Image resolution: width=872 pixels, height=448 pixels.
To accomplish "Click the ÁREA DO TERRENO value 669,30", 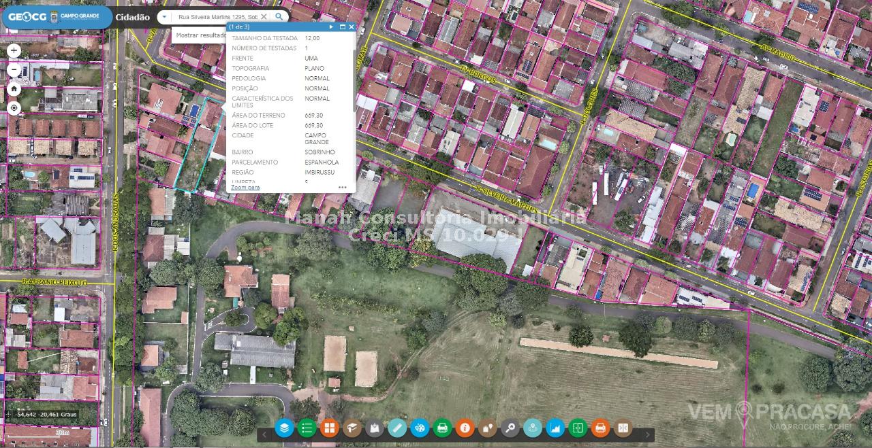I will click(314, 116).
